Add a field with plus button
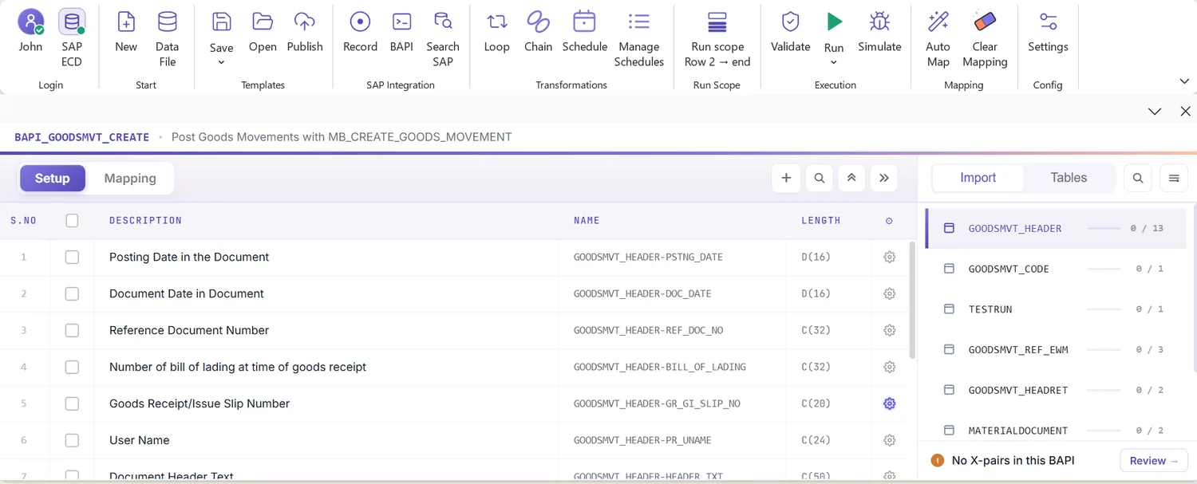Viewport: 1197px width, 484px height. 786,178
